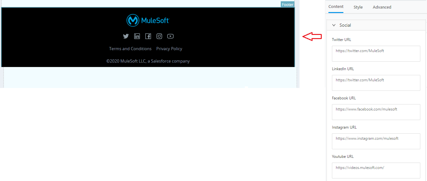Click the YouTube icon in footer

click(170, 36)
